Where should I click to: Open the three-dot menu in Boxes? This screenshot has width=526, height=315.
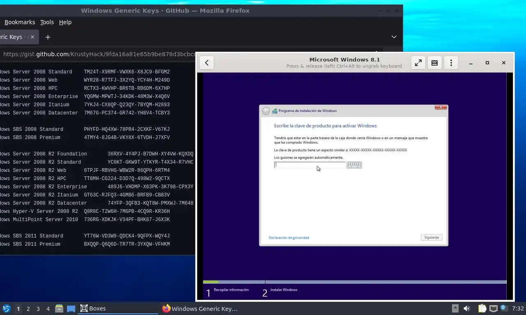click(x=451, y=63)
